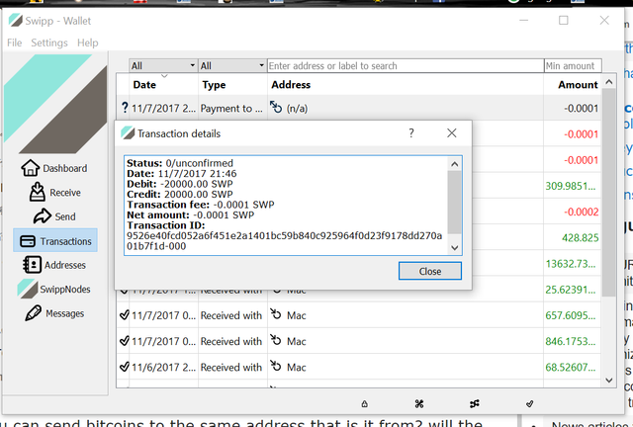This screenshot has width=633, height=427.
Task: Close the Transaction details dialog with X
Action: [452, 133]
